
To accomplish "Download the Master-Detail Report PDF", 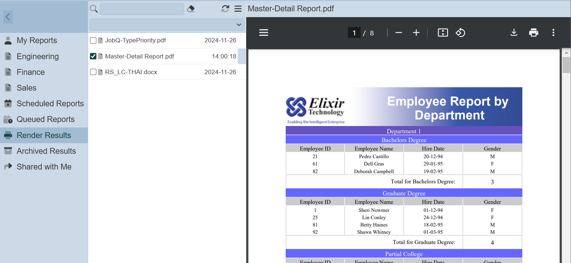I will [x=514, y=33].
